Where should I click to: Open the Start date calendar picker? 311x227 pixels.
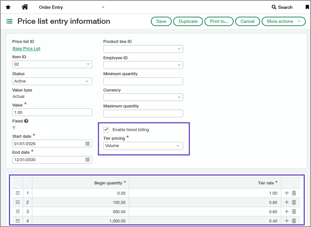87,144
